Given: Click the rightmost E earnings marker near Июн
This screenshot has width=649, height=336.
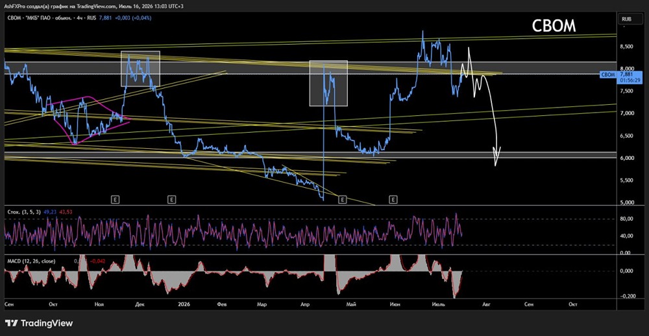Looking at the screenshot, I should [393, 200].
